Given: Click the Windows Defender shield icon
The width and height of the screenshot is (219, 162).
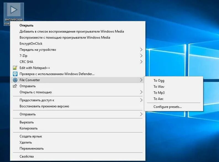Looking at the screenshot, I should coord(15,74).
